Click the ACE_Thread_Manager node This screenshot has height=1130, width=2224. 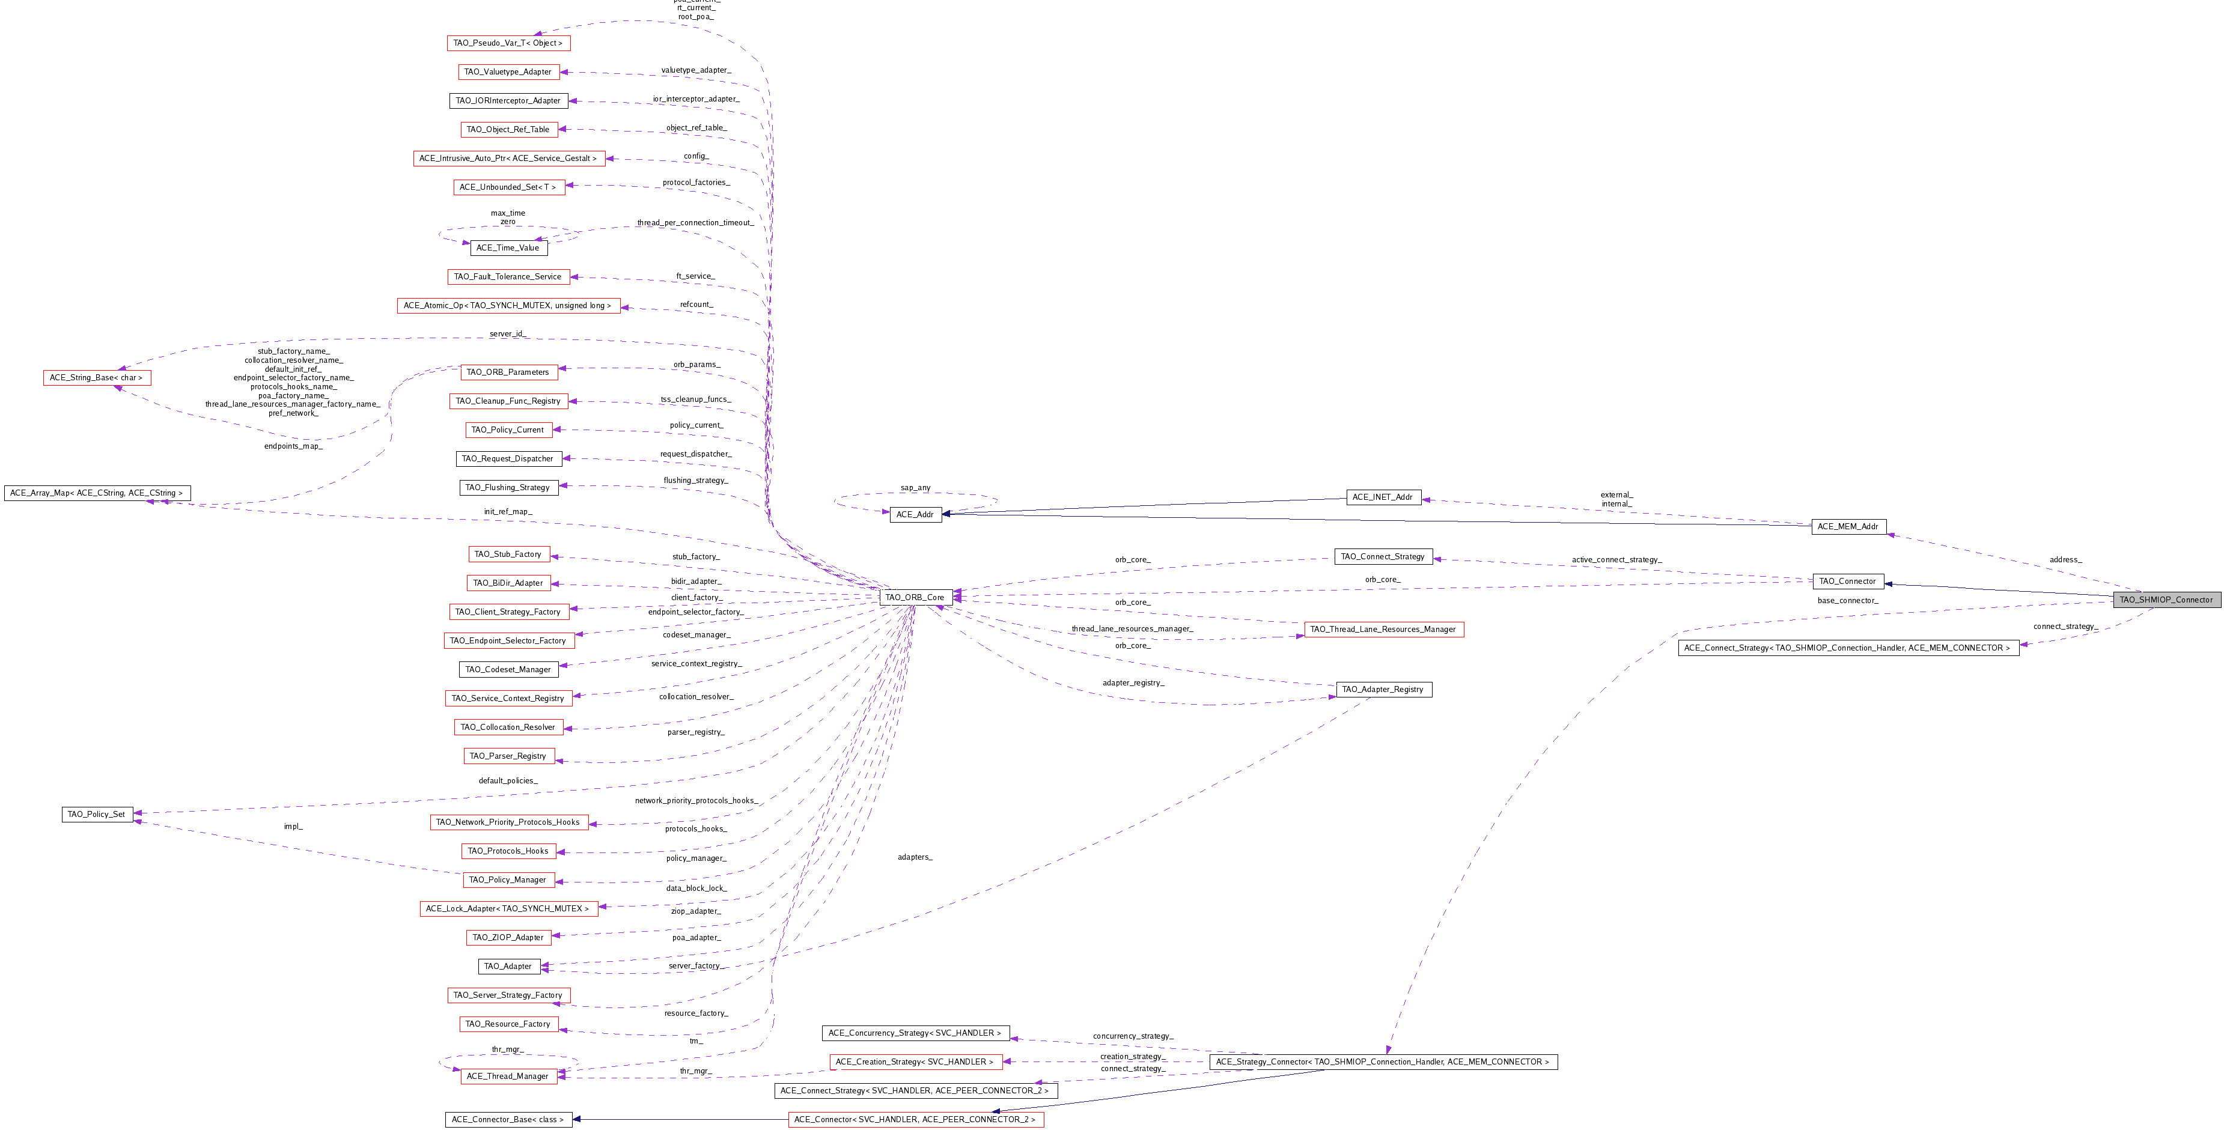(x=508, y=1077)
